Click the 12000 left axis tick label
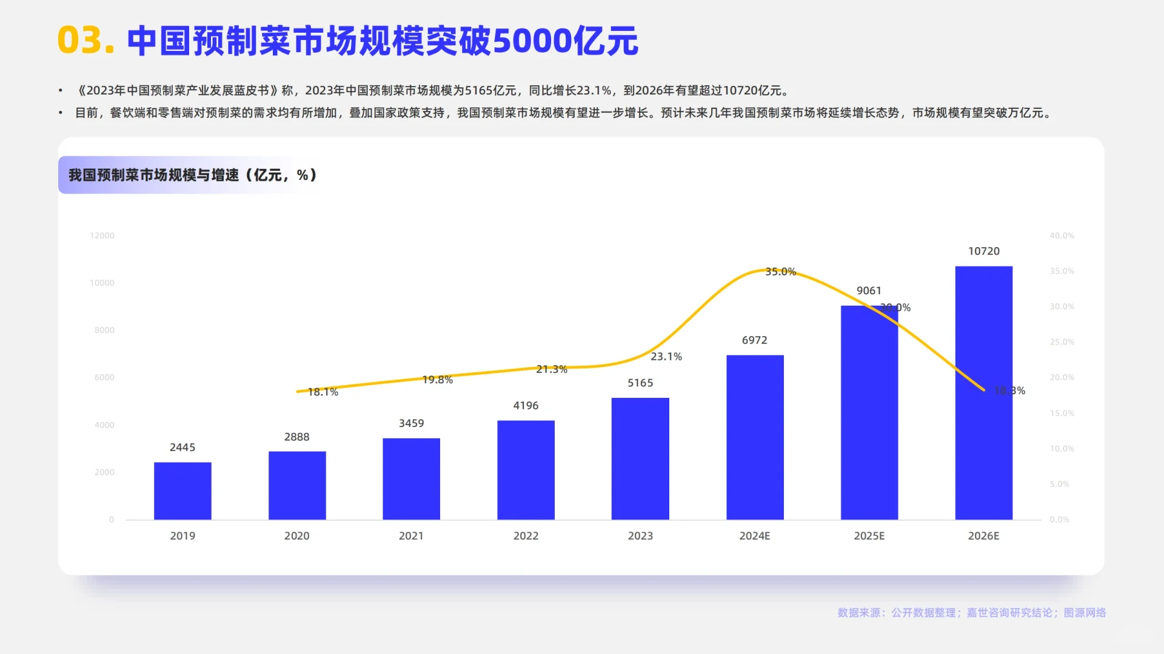1164x654 pixels. point(102,236)
